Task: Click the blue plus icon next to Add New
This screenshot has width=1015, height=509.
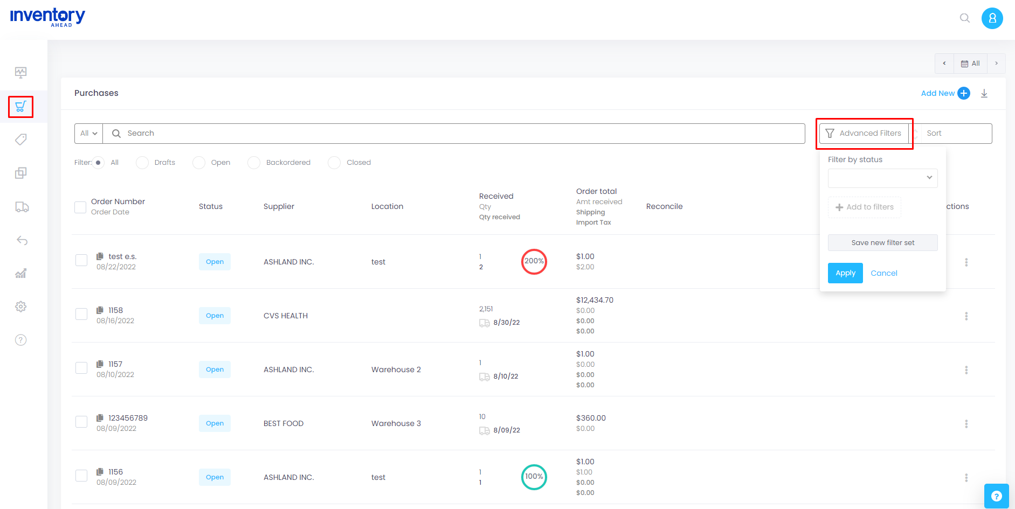Action: (964, 93)
